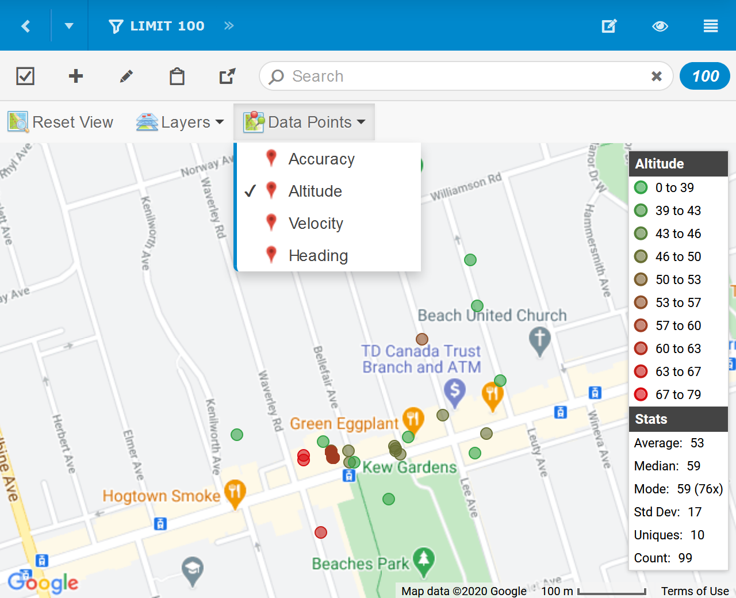This screenshot has width=736, height=598.
Task: Click the edit note icon in header
Action: [609, 26]
